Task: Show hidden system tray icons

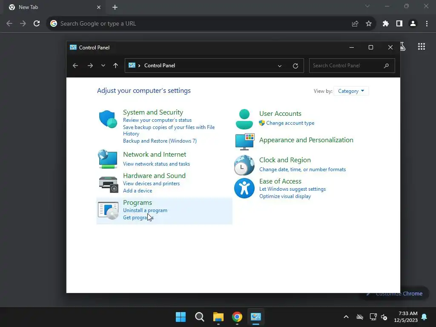Action: coord(346,317)
